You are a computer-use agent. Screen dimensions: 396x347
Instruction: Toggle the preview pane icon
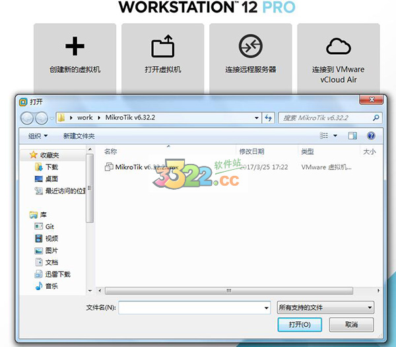[x=352, y=135]
